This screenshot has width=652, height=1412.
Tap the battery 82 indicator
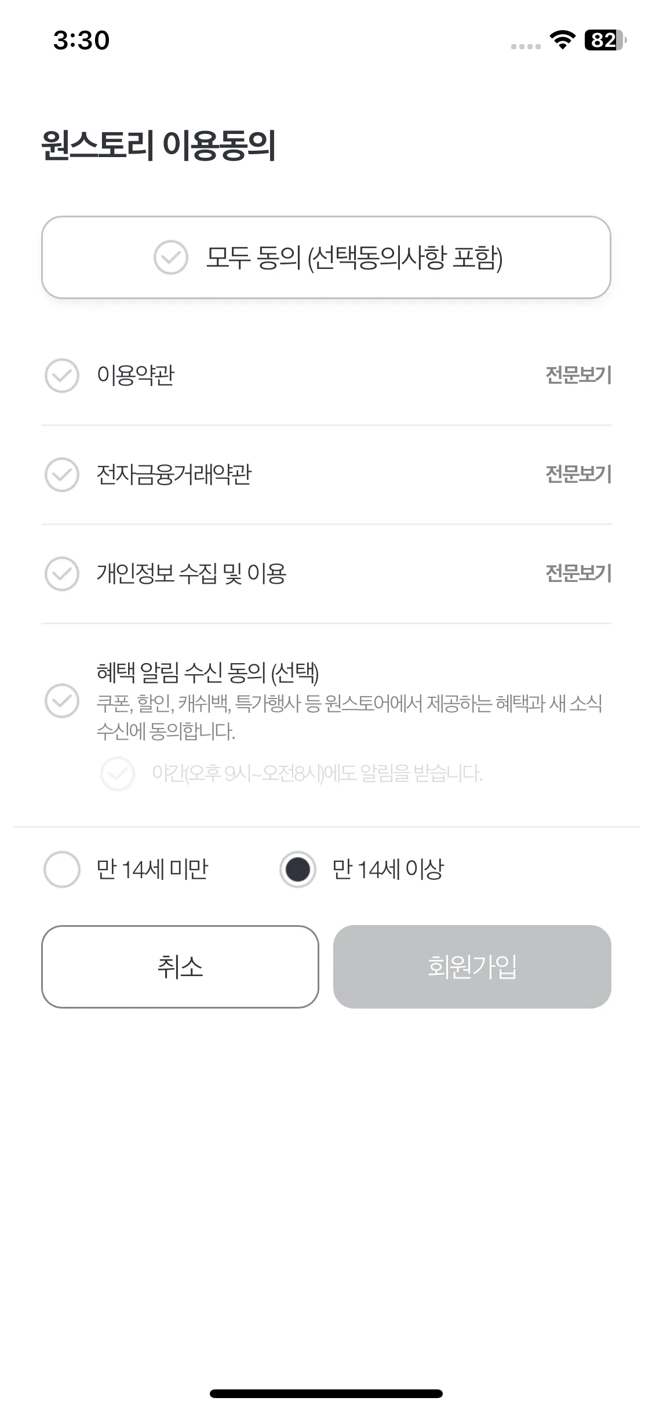pyautogui.click(x=606, y=40)
